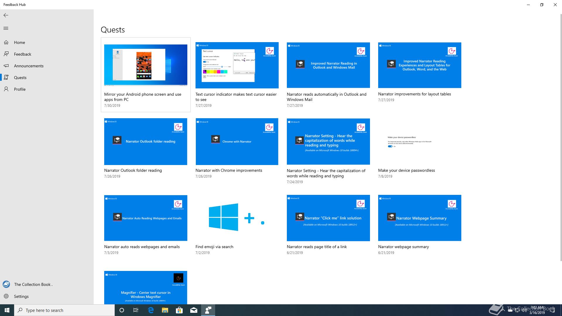Click 'Narrator reads automatically in Outlook' title

(x=327, y=97)
